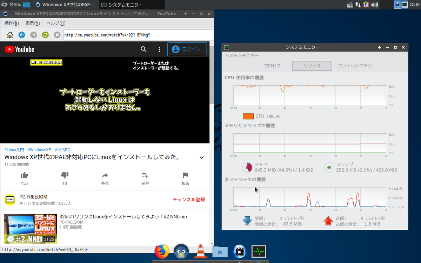This screenshot has width=421, height=263.
Task: Click the video player area
Action: [105, 100]
